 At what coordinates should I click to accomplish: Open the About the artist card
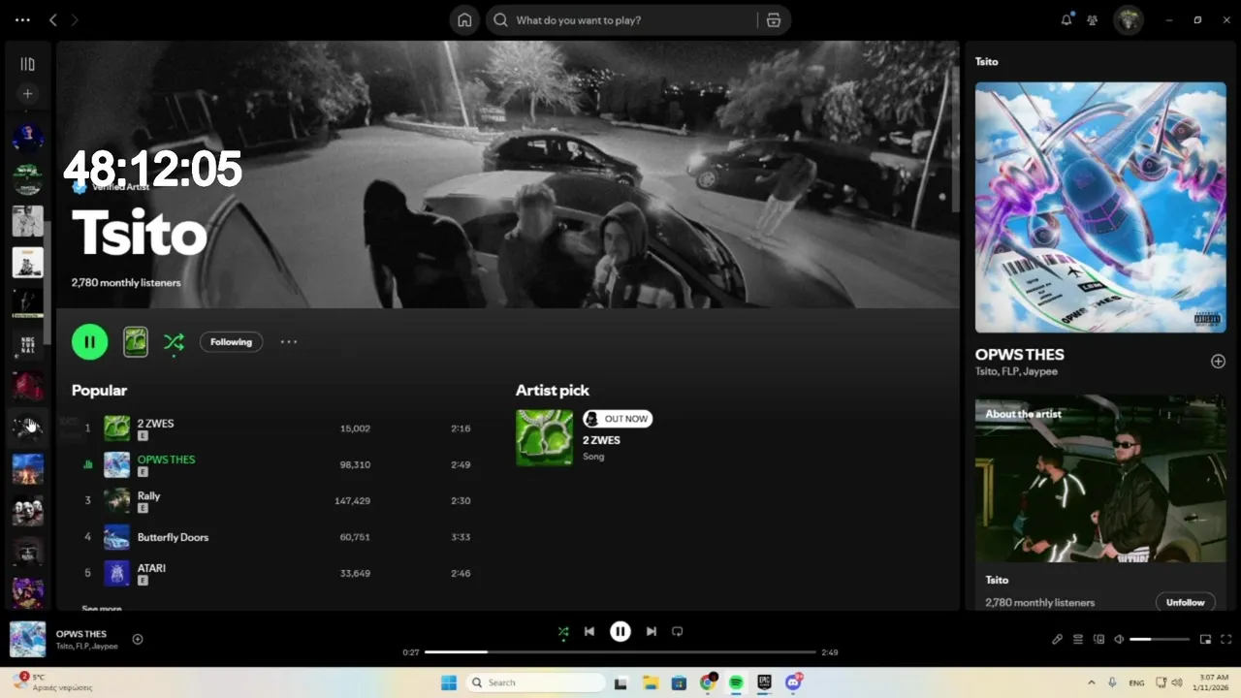1100,502
